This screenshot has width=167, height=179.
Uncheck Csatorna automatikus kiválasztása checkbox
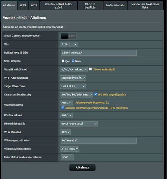62,107
